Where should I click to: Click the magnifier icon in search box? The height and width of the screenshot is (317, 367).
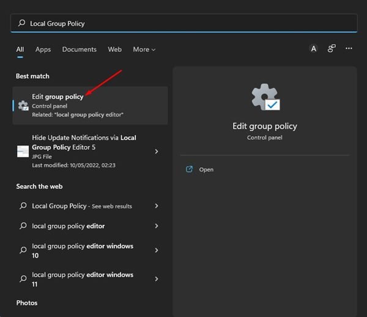point(22,23)
